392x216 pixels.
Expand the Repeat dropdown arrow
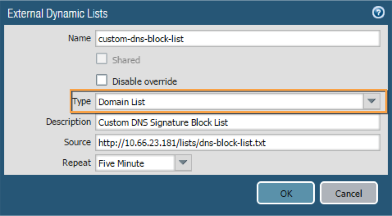[183, 163]
